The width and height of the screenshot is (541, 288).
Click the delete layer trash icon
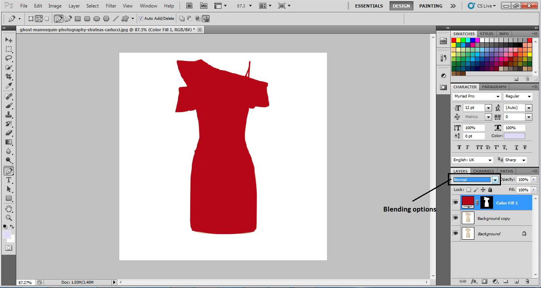point(527,281)
